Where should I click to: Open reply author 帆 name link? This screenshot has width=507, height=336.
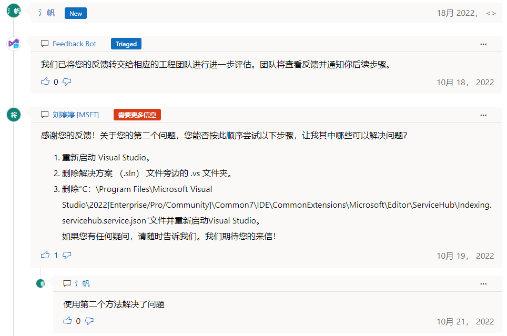[82, 283]
